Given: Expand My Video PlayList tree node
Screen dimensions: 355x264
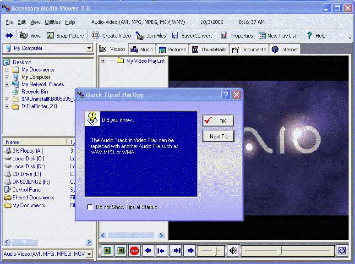Looking at the screenshot, I should pyautogui.click(x=104, y=60).
